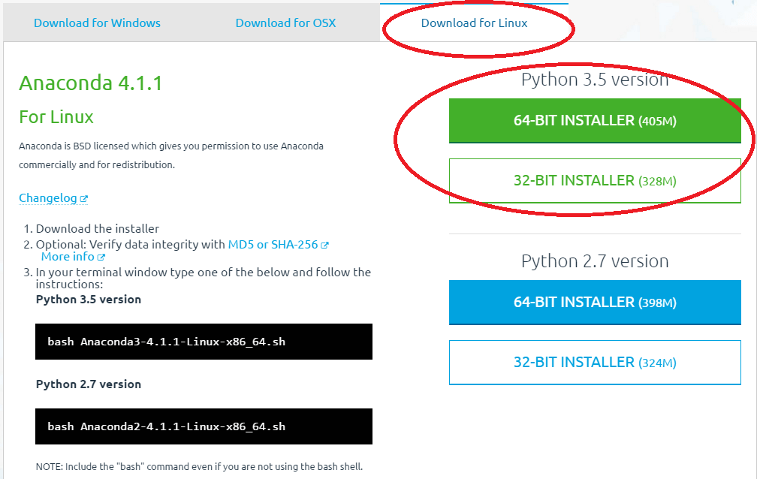Click the Python 3.5 version heading
The width and height of the screenshot is (757, 479).
tap(595, 79)
